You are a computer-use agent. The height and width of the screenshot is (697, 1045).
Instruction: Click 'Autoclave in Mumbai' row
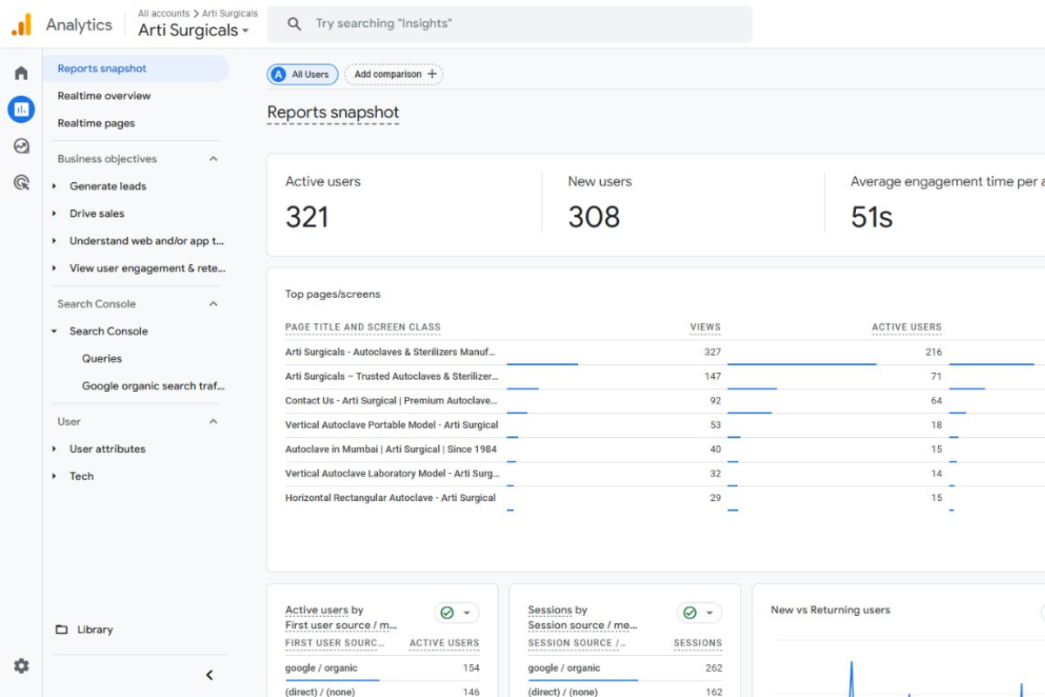click(391, 450)
